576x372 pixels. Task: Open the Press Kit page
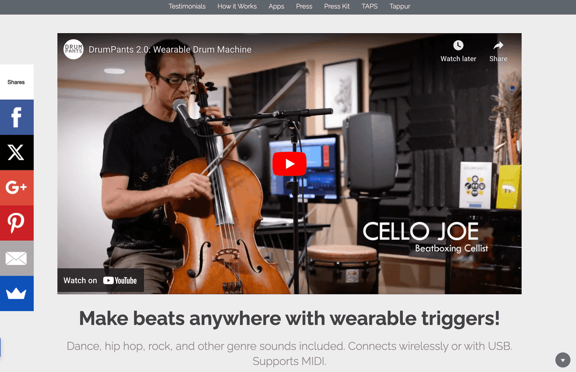coord(337,6)
